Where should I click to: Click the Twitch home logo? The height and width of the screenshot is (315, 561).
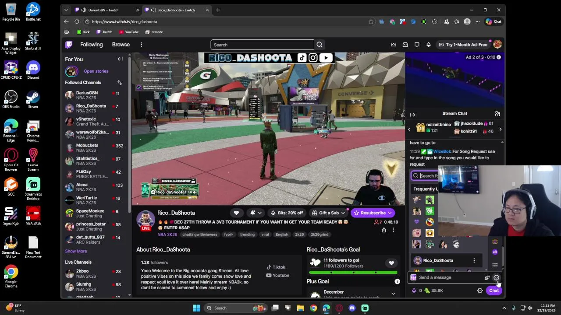(69, 45)
